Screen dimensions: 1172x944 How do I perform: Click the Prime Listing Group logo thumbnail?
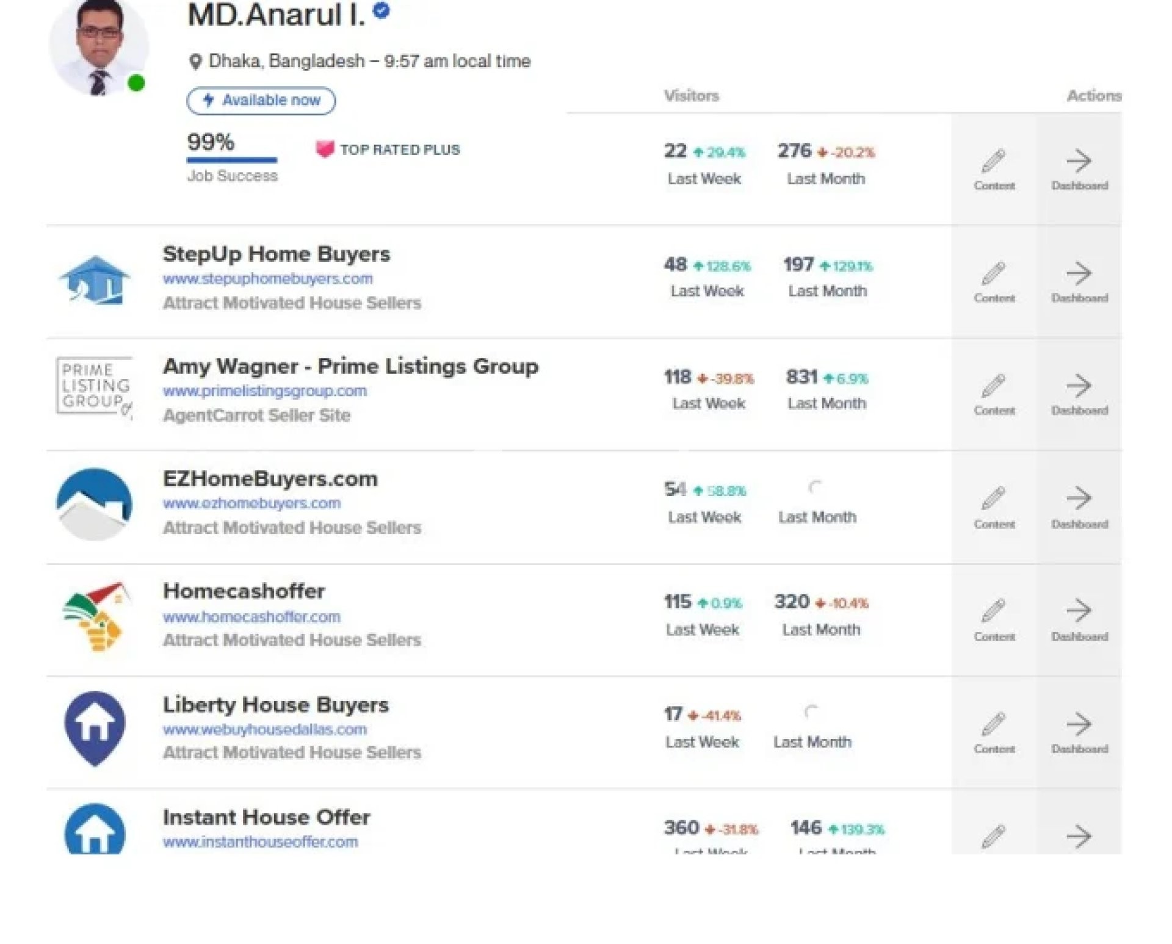(94, 387)
